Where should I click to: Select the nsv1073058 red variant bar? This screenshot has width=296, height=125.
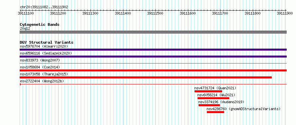[x=146, y=77]
